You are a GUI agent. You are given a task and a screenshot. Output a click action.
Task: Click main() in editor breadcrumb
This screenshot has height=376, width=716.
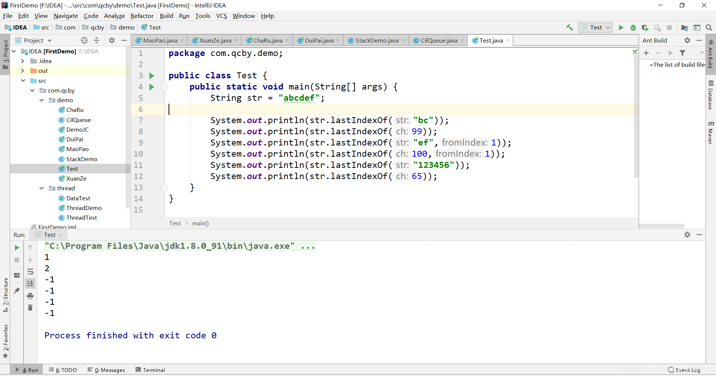pyautogui.click(x=200, y=223)
